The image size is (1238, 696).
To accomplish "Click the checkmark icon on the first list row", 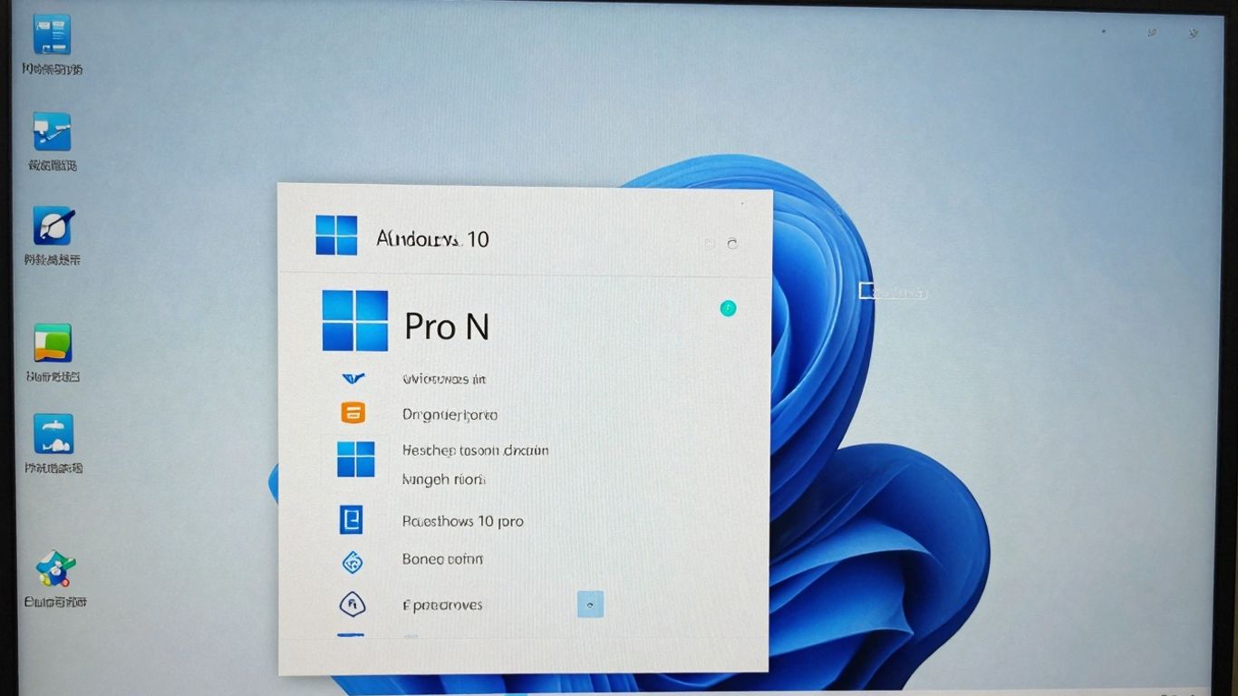I will click(x=353, y=379).
